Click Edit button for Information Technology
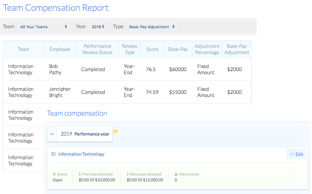 (x=297, y=154)
